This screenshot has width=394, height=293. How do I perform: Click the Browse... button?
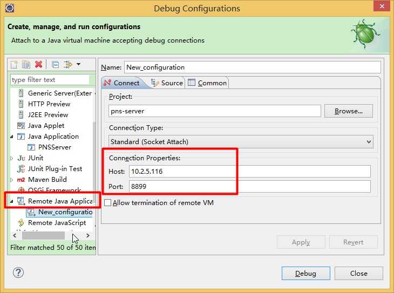(x=349, y=111)
